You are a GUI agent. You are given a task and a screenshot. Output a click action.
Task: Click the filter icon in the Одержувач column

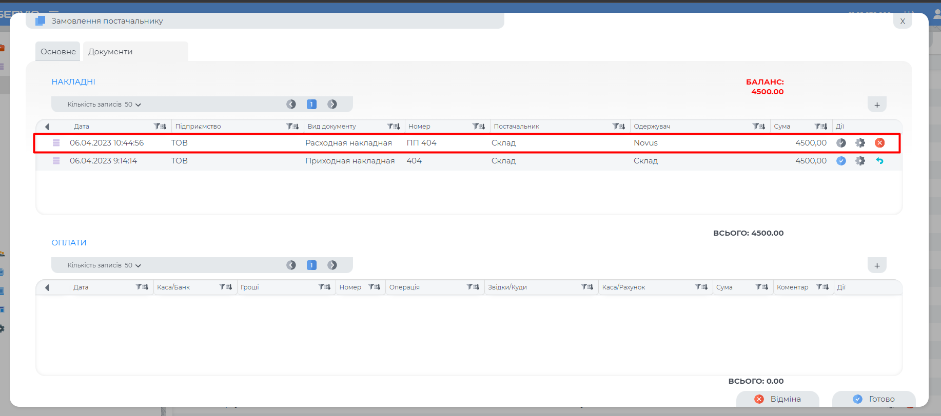click(x=758, y=127)
